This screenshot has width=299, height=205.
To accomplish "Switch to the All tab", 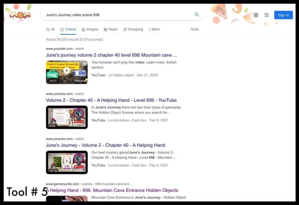I will [x=50, y=29].
